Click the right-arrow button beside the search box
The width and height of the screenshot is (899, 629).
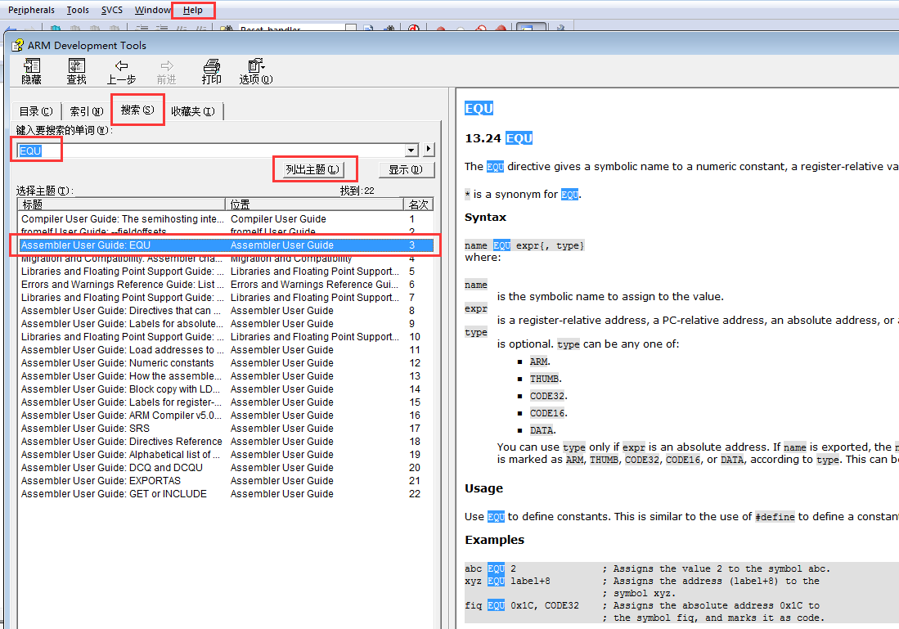click(429, 150)
